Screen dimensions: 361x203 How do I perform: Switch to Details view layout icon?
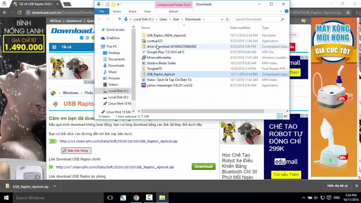click(x=280, y=116)
